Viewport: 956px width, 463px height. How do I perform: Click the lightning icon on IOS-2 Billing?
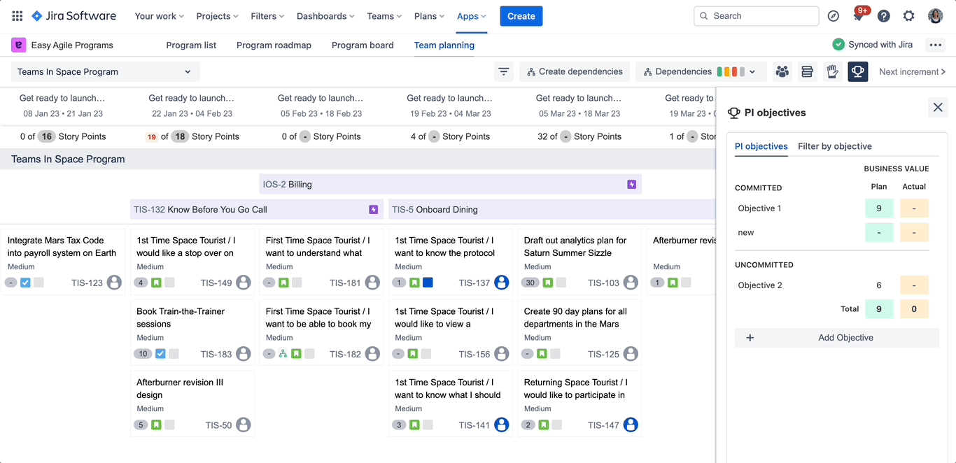(x=632, y=185)
